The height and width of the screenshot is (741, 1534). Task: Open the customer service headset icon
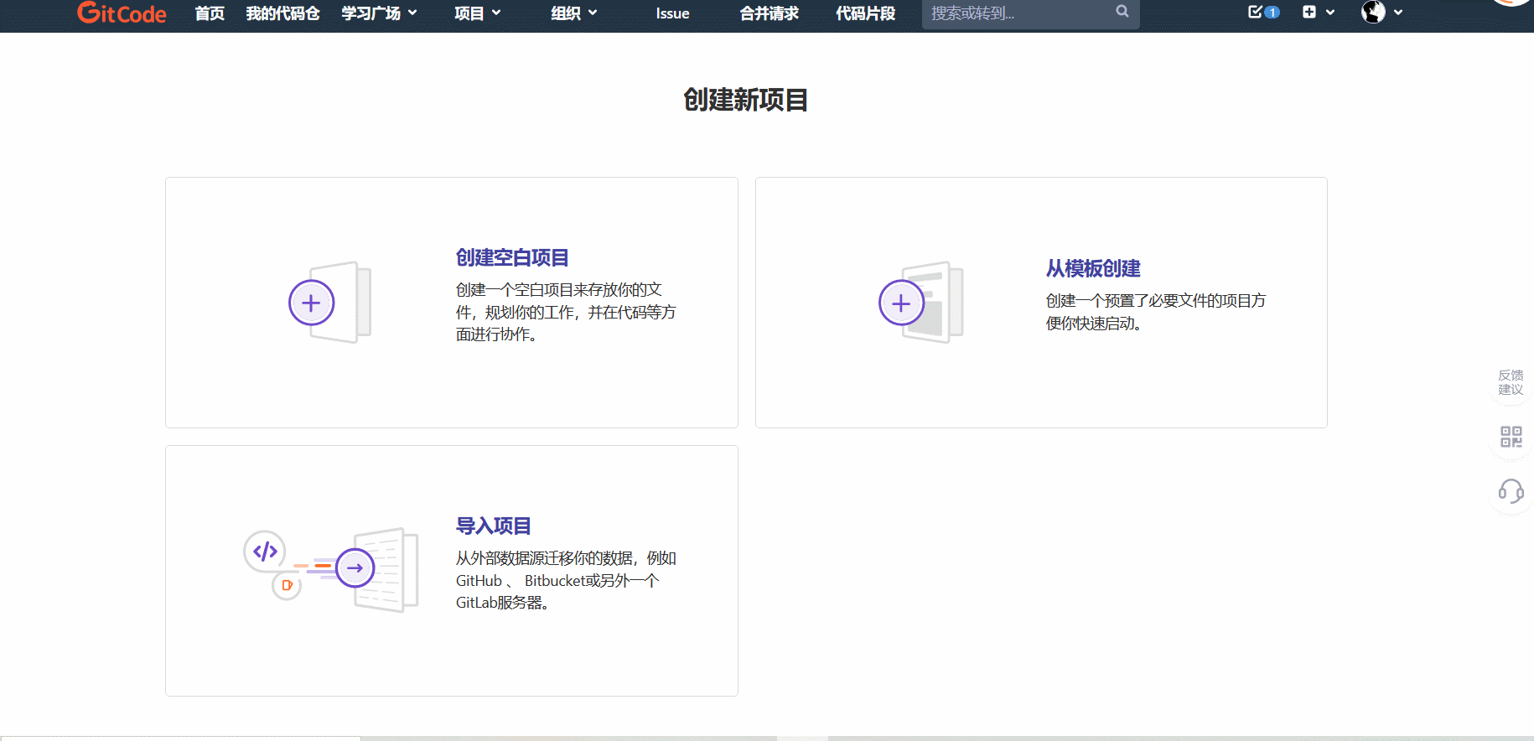coord(1511,491)
